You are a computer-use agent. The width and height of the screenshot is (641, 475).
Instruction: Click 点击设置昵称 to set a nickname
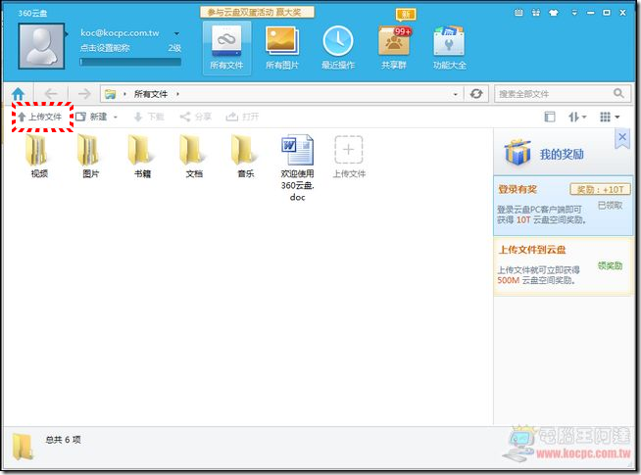coord(105,48)
